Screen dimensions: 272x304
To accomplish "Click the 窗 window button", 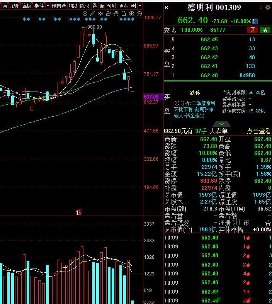I will click(x=102, y=6).
